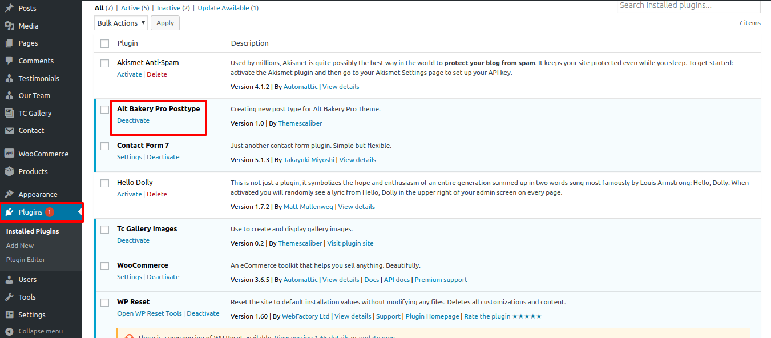The height and width of the screenshot is (338, 771).
Task: Click the Apply bulk action button
Action: pyautogui.click(x=165, y=23)
